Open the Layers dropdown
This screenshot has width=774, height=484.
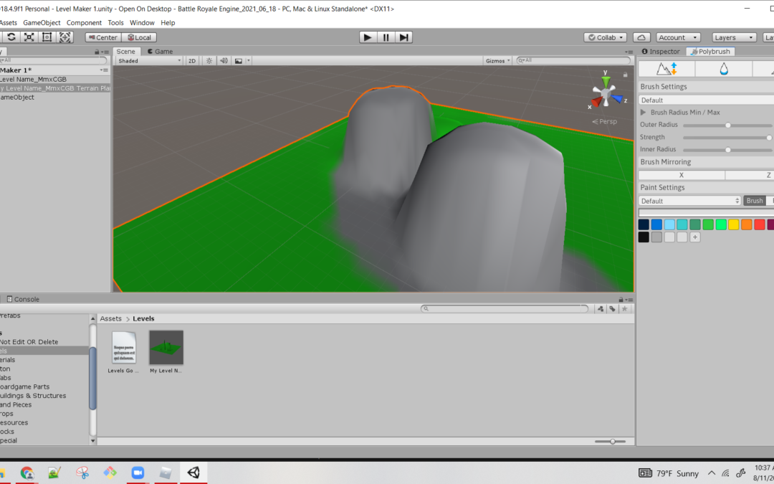[x=735, y=37]
